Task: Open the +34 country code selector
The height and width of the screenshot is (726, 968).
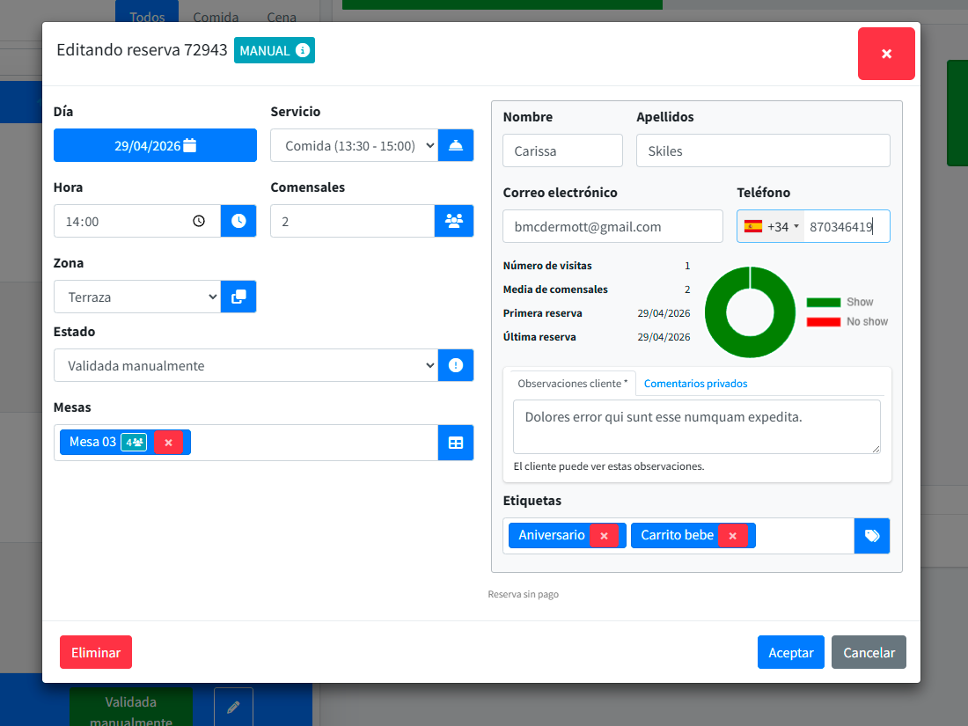Action: coord(771,226)
